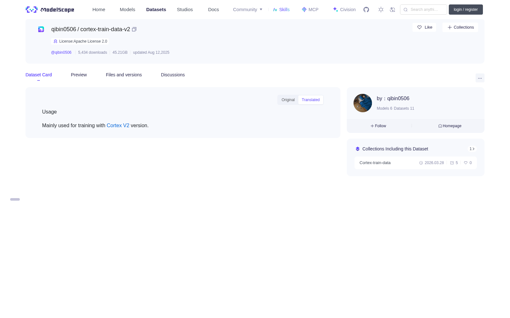Open the Skills nav link
Screen dimensions: 510x318
point(281,10)
